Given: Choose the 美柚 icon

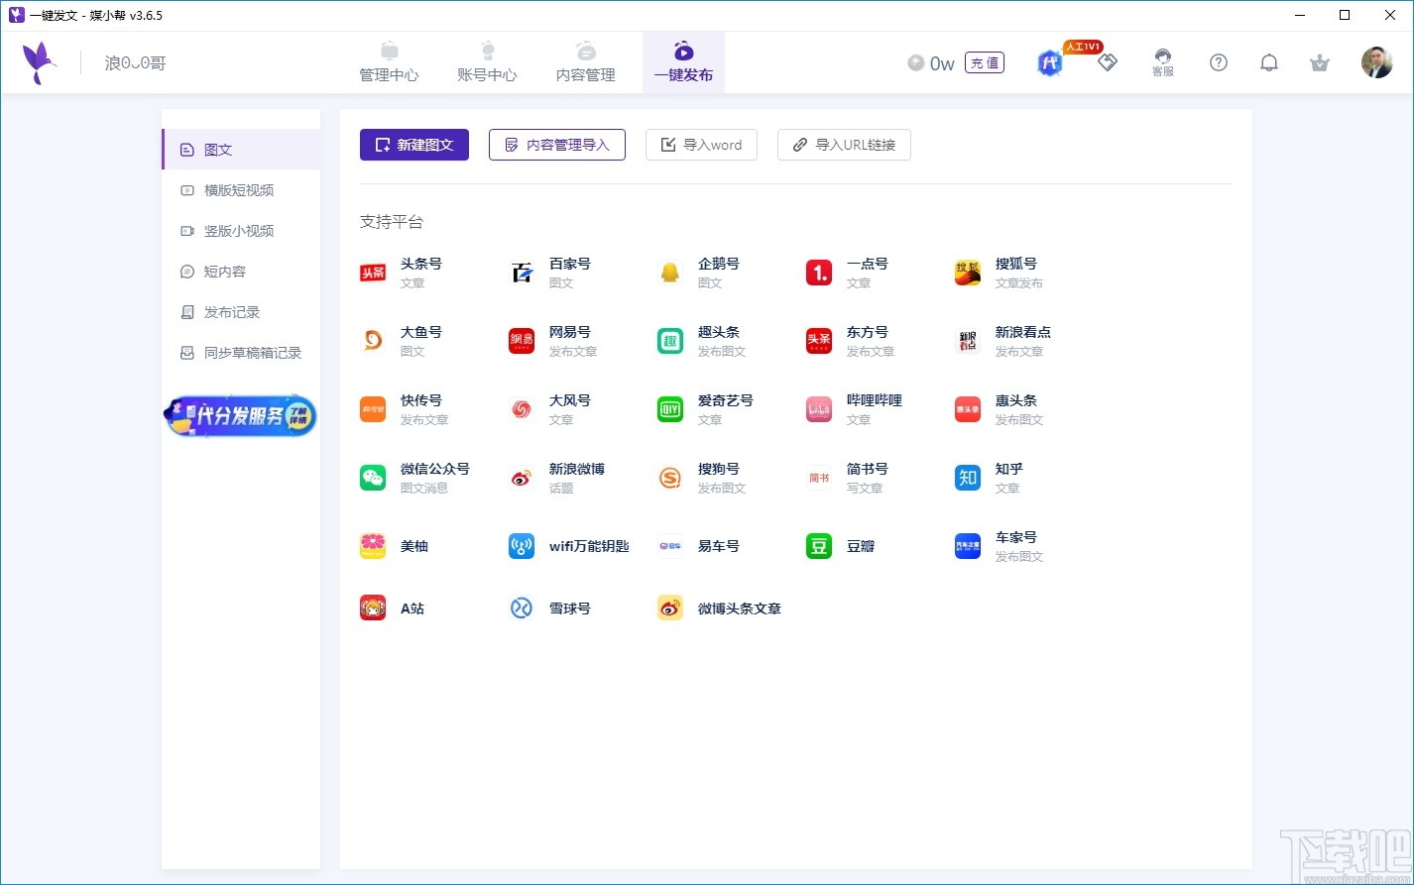Looking at the screenshot, I should 373,546.
